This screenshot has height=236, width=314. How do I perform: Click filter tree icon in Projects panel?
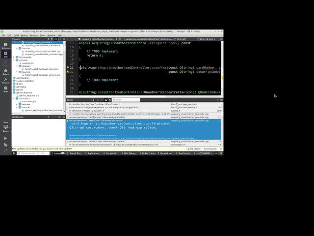pyautogui.click(x=52, y=39)
